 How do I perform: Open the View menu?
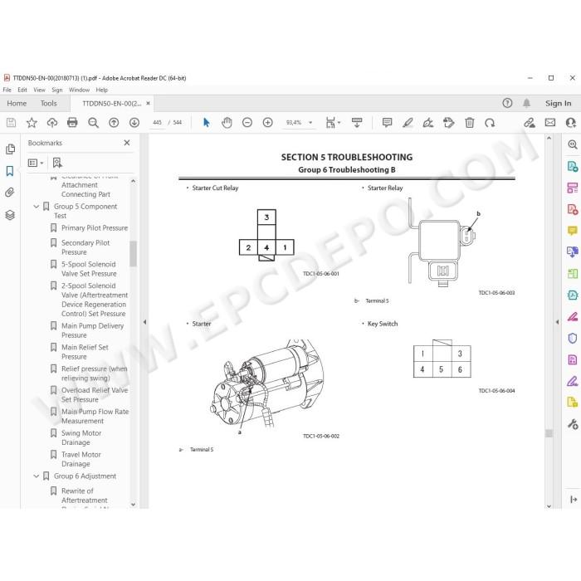point(39,90)
